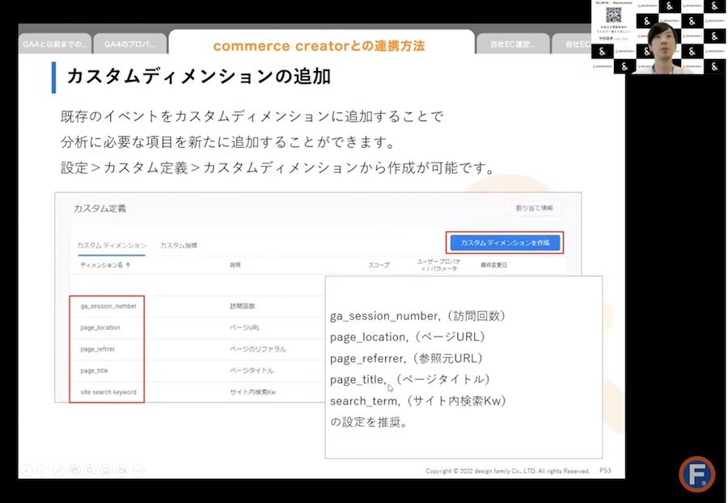This screenshot has width=728, height=503.
Task: Open more slideshow options ellipsis icon
Action: pos(138,471)
